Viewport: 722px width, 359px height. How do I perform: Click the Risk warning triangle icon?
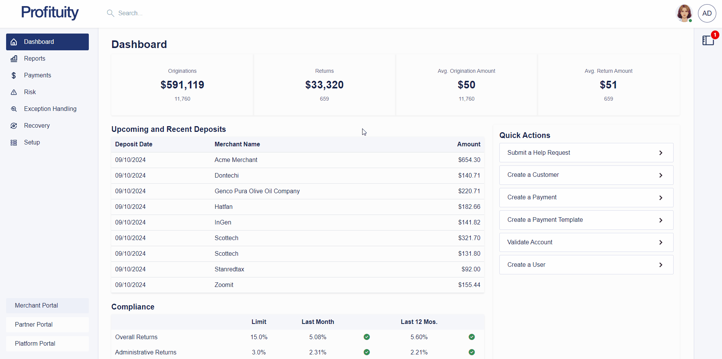coord(14,92)
